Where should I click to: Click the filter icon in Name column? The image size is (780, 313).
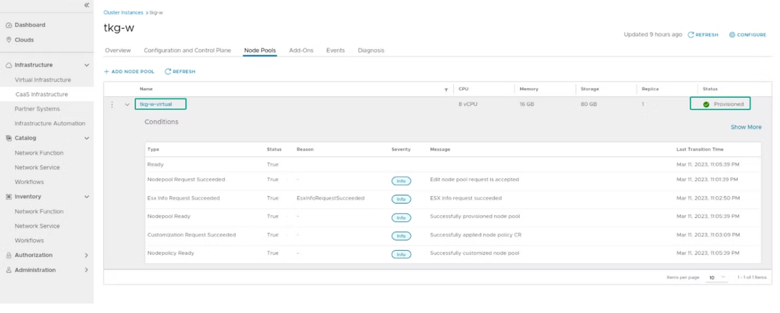pos(446,90)
